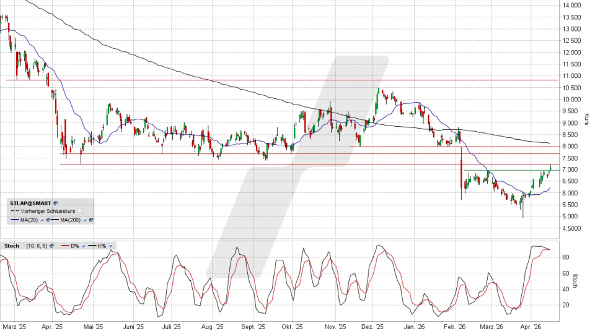The width and height of the screenshot is (595, 334).
Task: Enable the Vorheriger Schlusskurs checkbox
Action: (x=80, y=212)
